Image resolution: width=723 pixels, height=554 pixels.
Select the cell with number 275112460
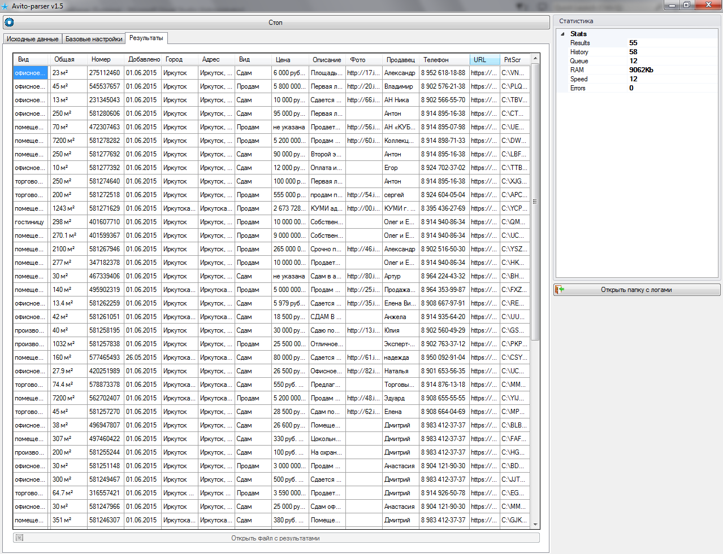tap(105, 73)
